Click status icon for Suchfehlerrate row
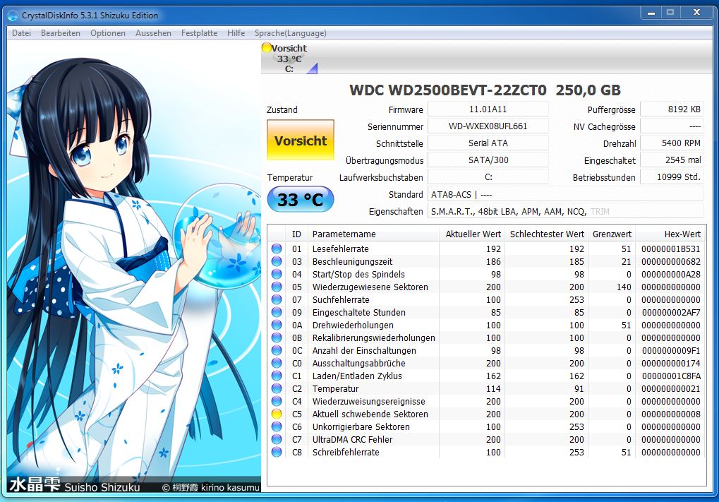This screenshot has width=719, height=502. click(277, 299)
